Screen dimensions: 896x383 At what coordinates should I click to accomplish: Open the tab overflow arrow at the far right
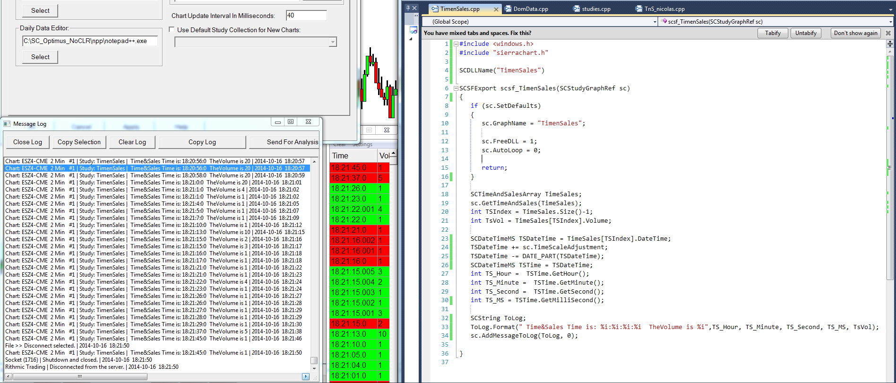890,9
